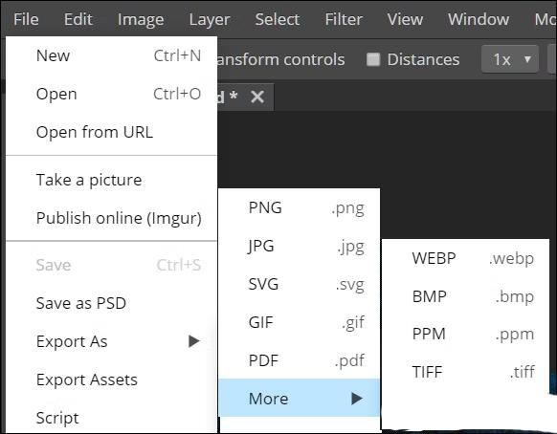The width and height of the screenshot is (557, 434).
Task: Click Save as PSD
Action: coord(111,303)
